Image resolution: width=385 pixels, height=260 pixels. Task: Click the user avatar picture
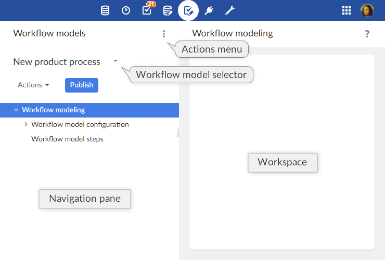click(367, 10)
